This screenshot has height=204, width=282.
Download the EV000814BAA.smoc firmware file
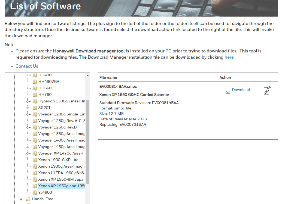pos(241,90)
